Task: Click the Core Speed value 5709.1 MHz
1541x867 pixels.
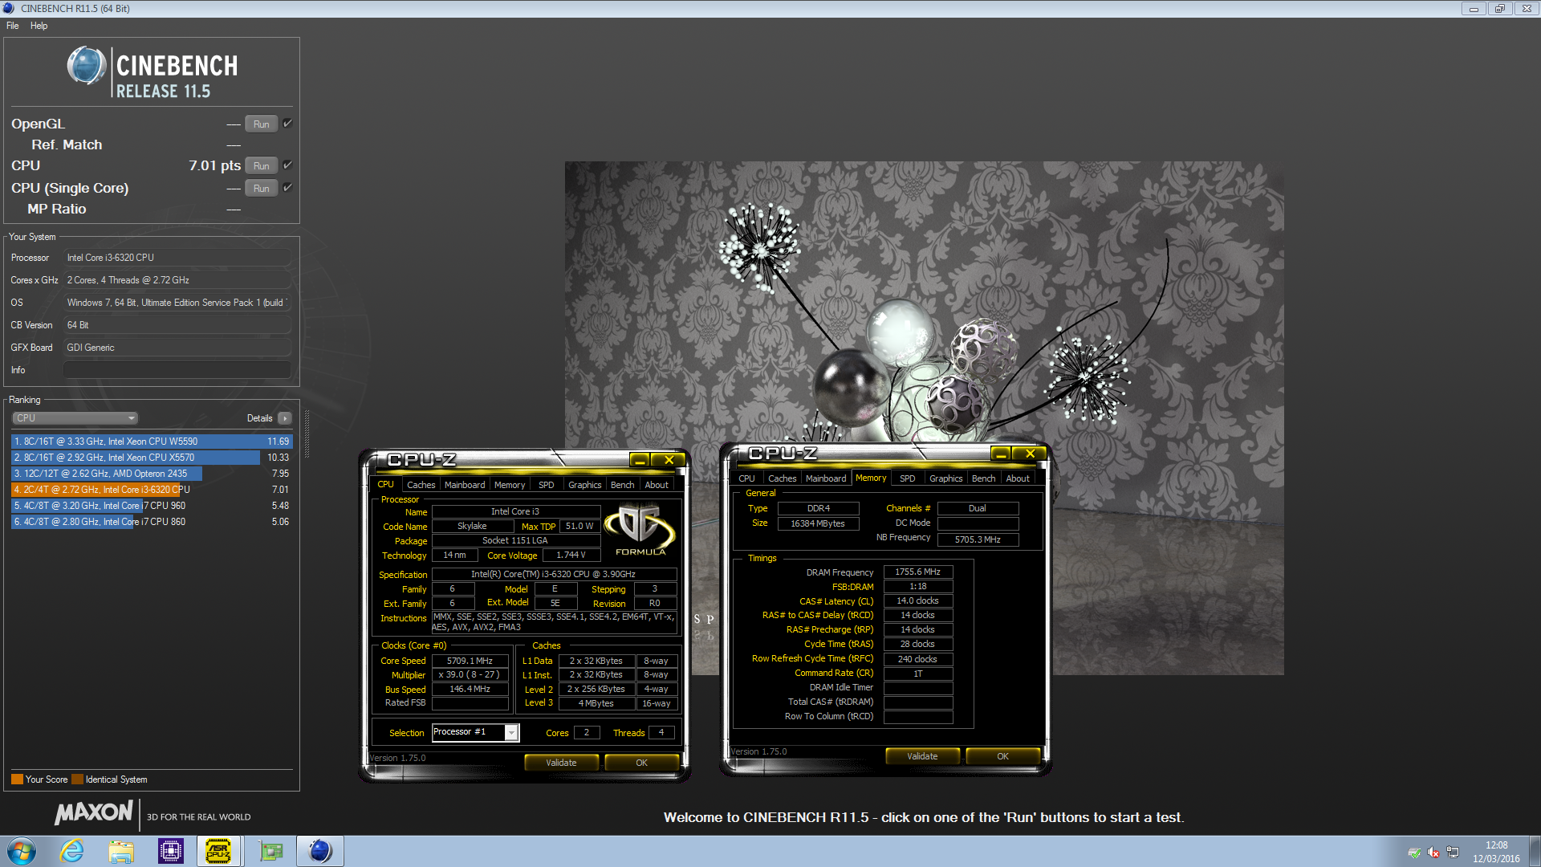Action: [470, 661]
